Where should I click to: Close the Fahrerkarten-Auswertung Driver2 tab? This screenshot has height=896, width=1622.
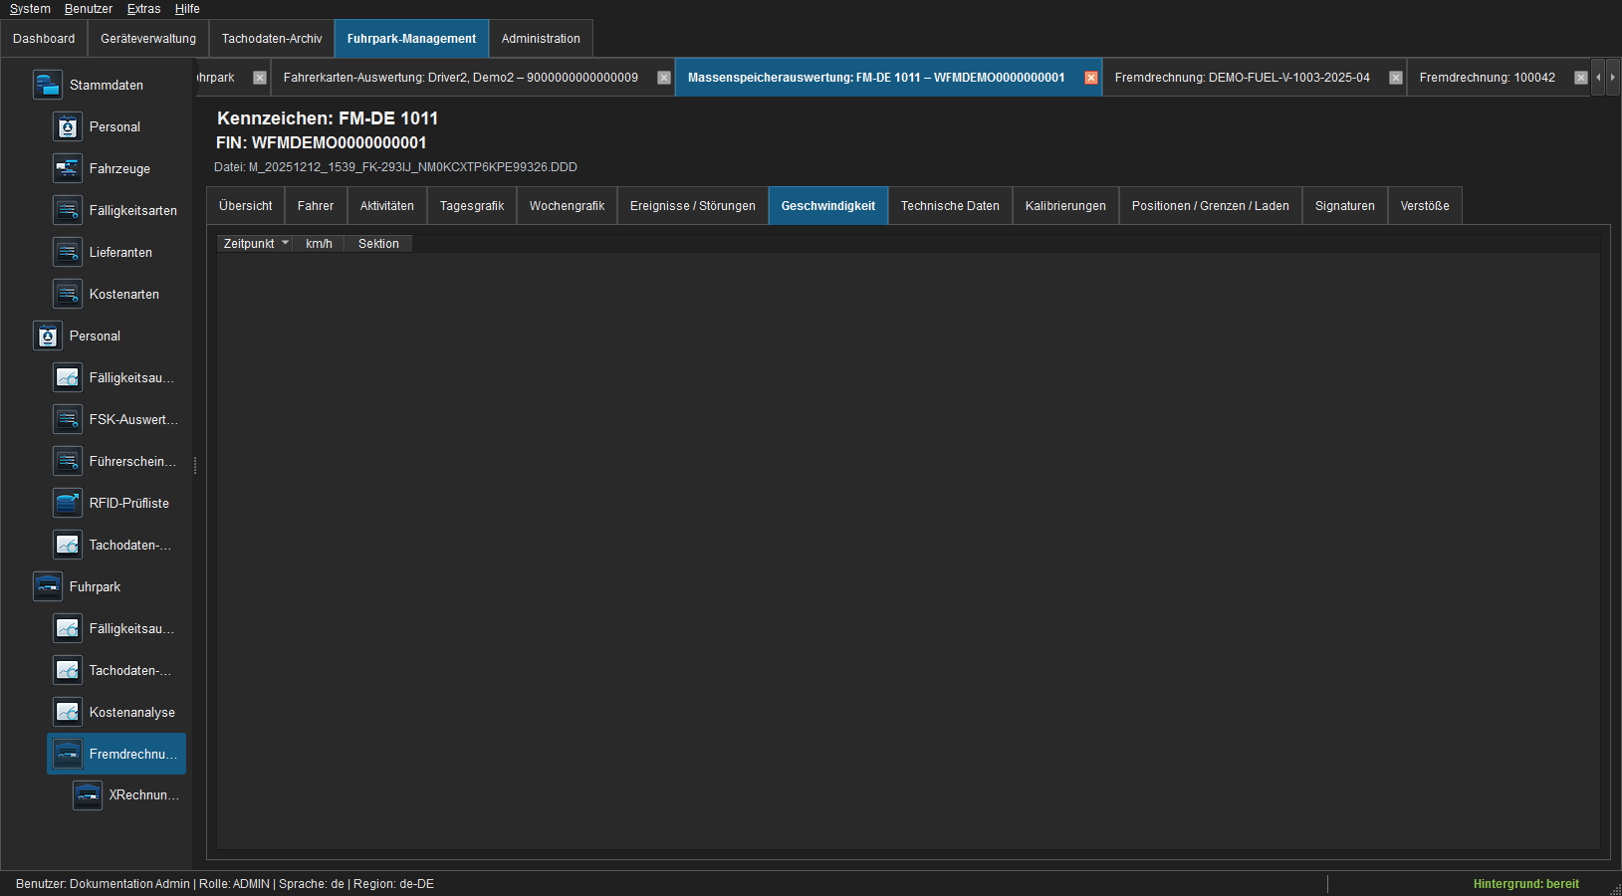(664, 78)
